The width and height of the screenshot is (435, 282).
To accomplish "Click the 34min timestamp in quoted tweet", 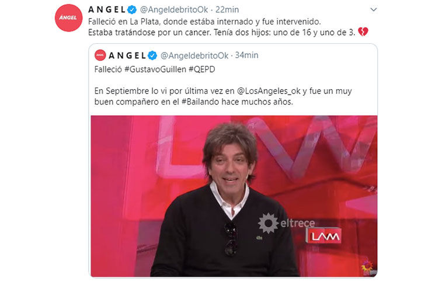I will click(246, 55).
